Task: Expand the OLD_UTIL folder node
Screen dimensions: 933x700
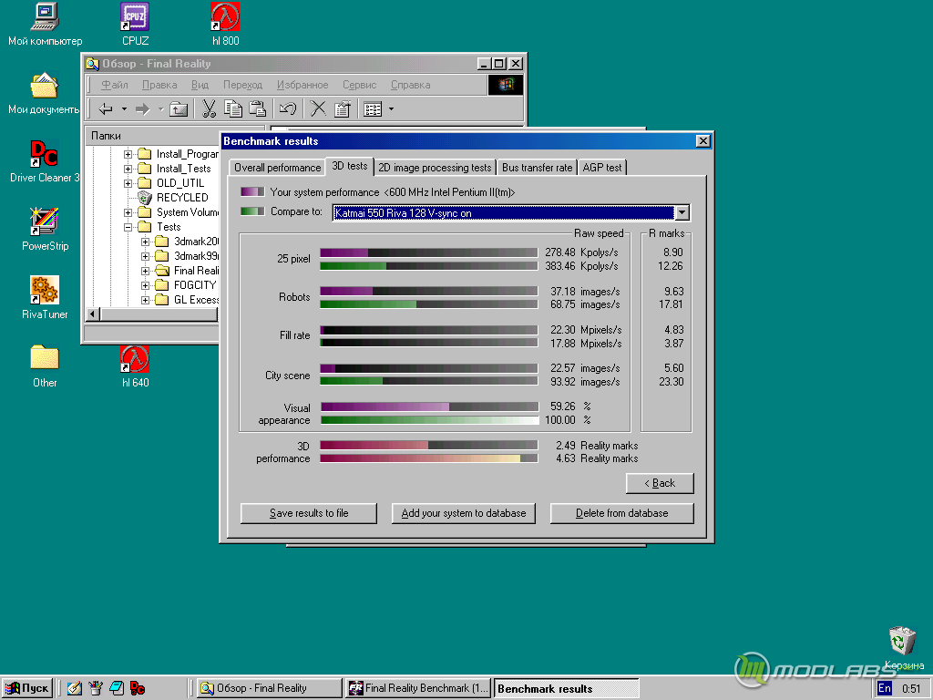Action: [x=128, y=183]
